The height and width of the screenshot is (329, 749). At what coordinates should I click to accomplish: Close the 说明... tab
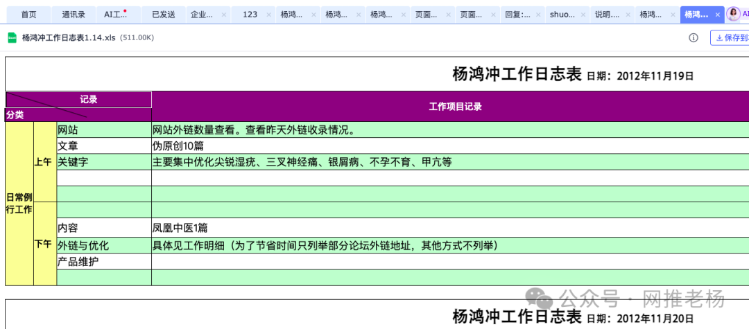pyautogui.click(x=628, y=15)
